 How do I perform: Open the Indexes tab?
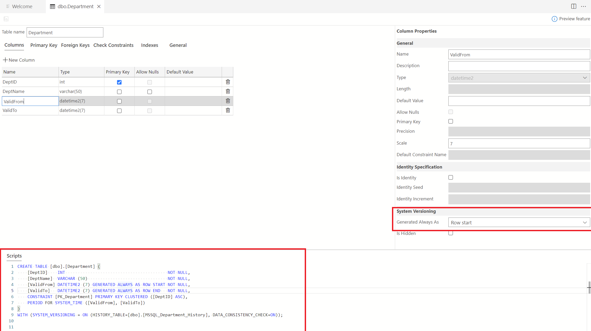pos(149,45)
